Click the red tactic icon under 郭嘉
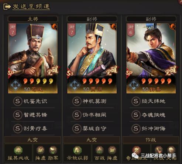Screen dimensions: 182x164 137,150
